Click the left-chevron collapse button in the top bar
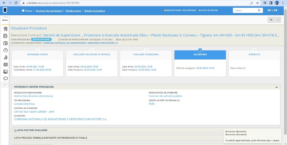Viewport: 287px width, 145px height. [x=278, y=20]
